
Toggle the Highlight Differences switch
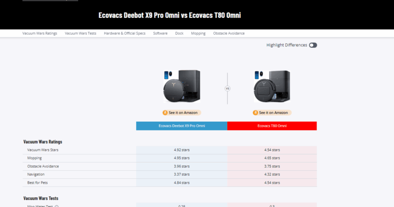tap(313, 45)
